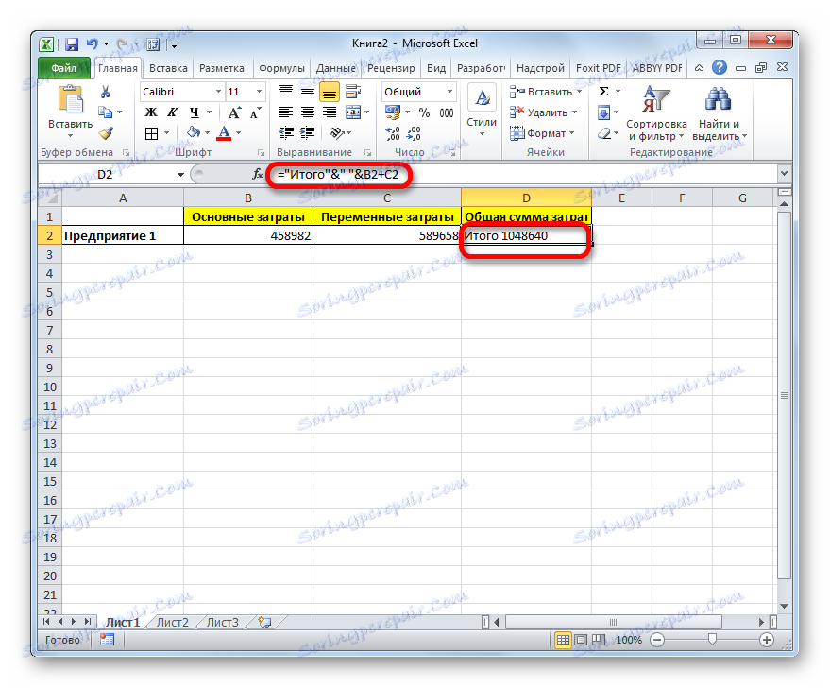This screenshot has height=688, width=830.
Task: Click the Insert Function (fx) icon
Action: [x=255, y=174]
